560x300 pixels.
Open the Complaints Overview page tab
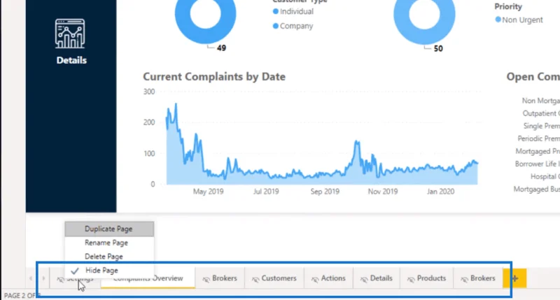[148, 278]
